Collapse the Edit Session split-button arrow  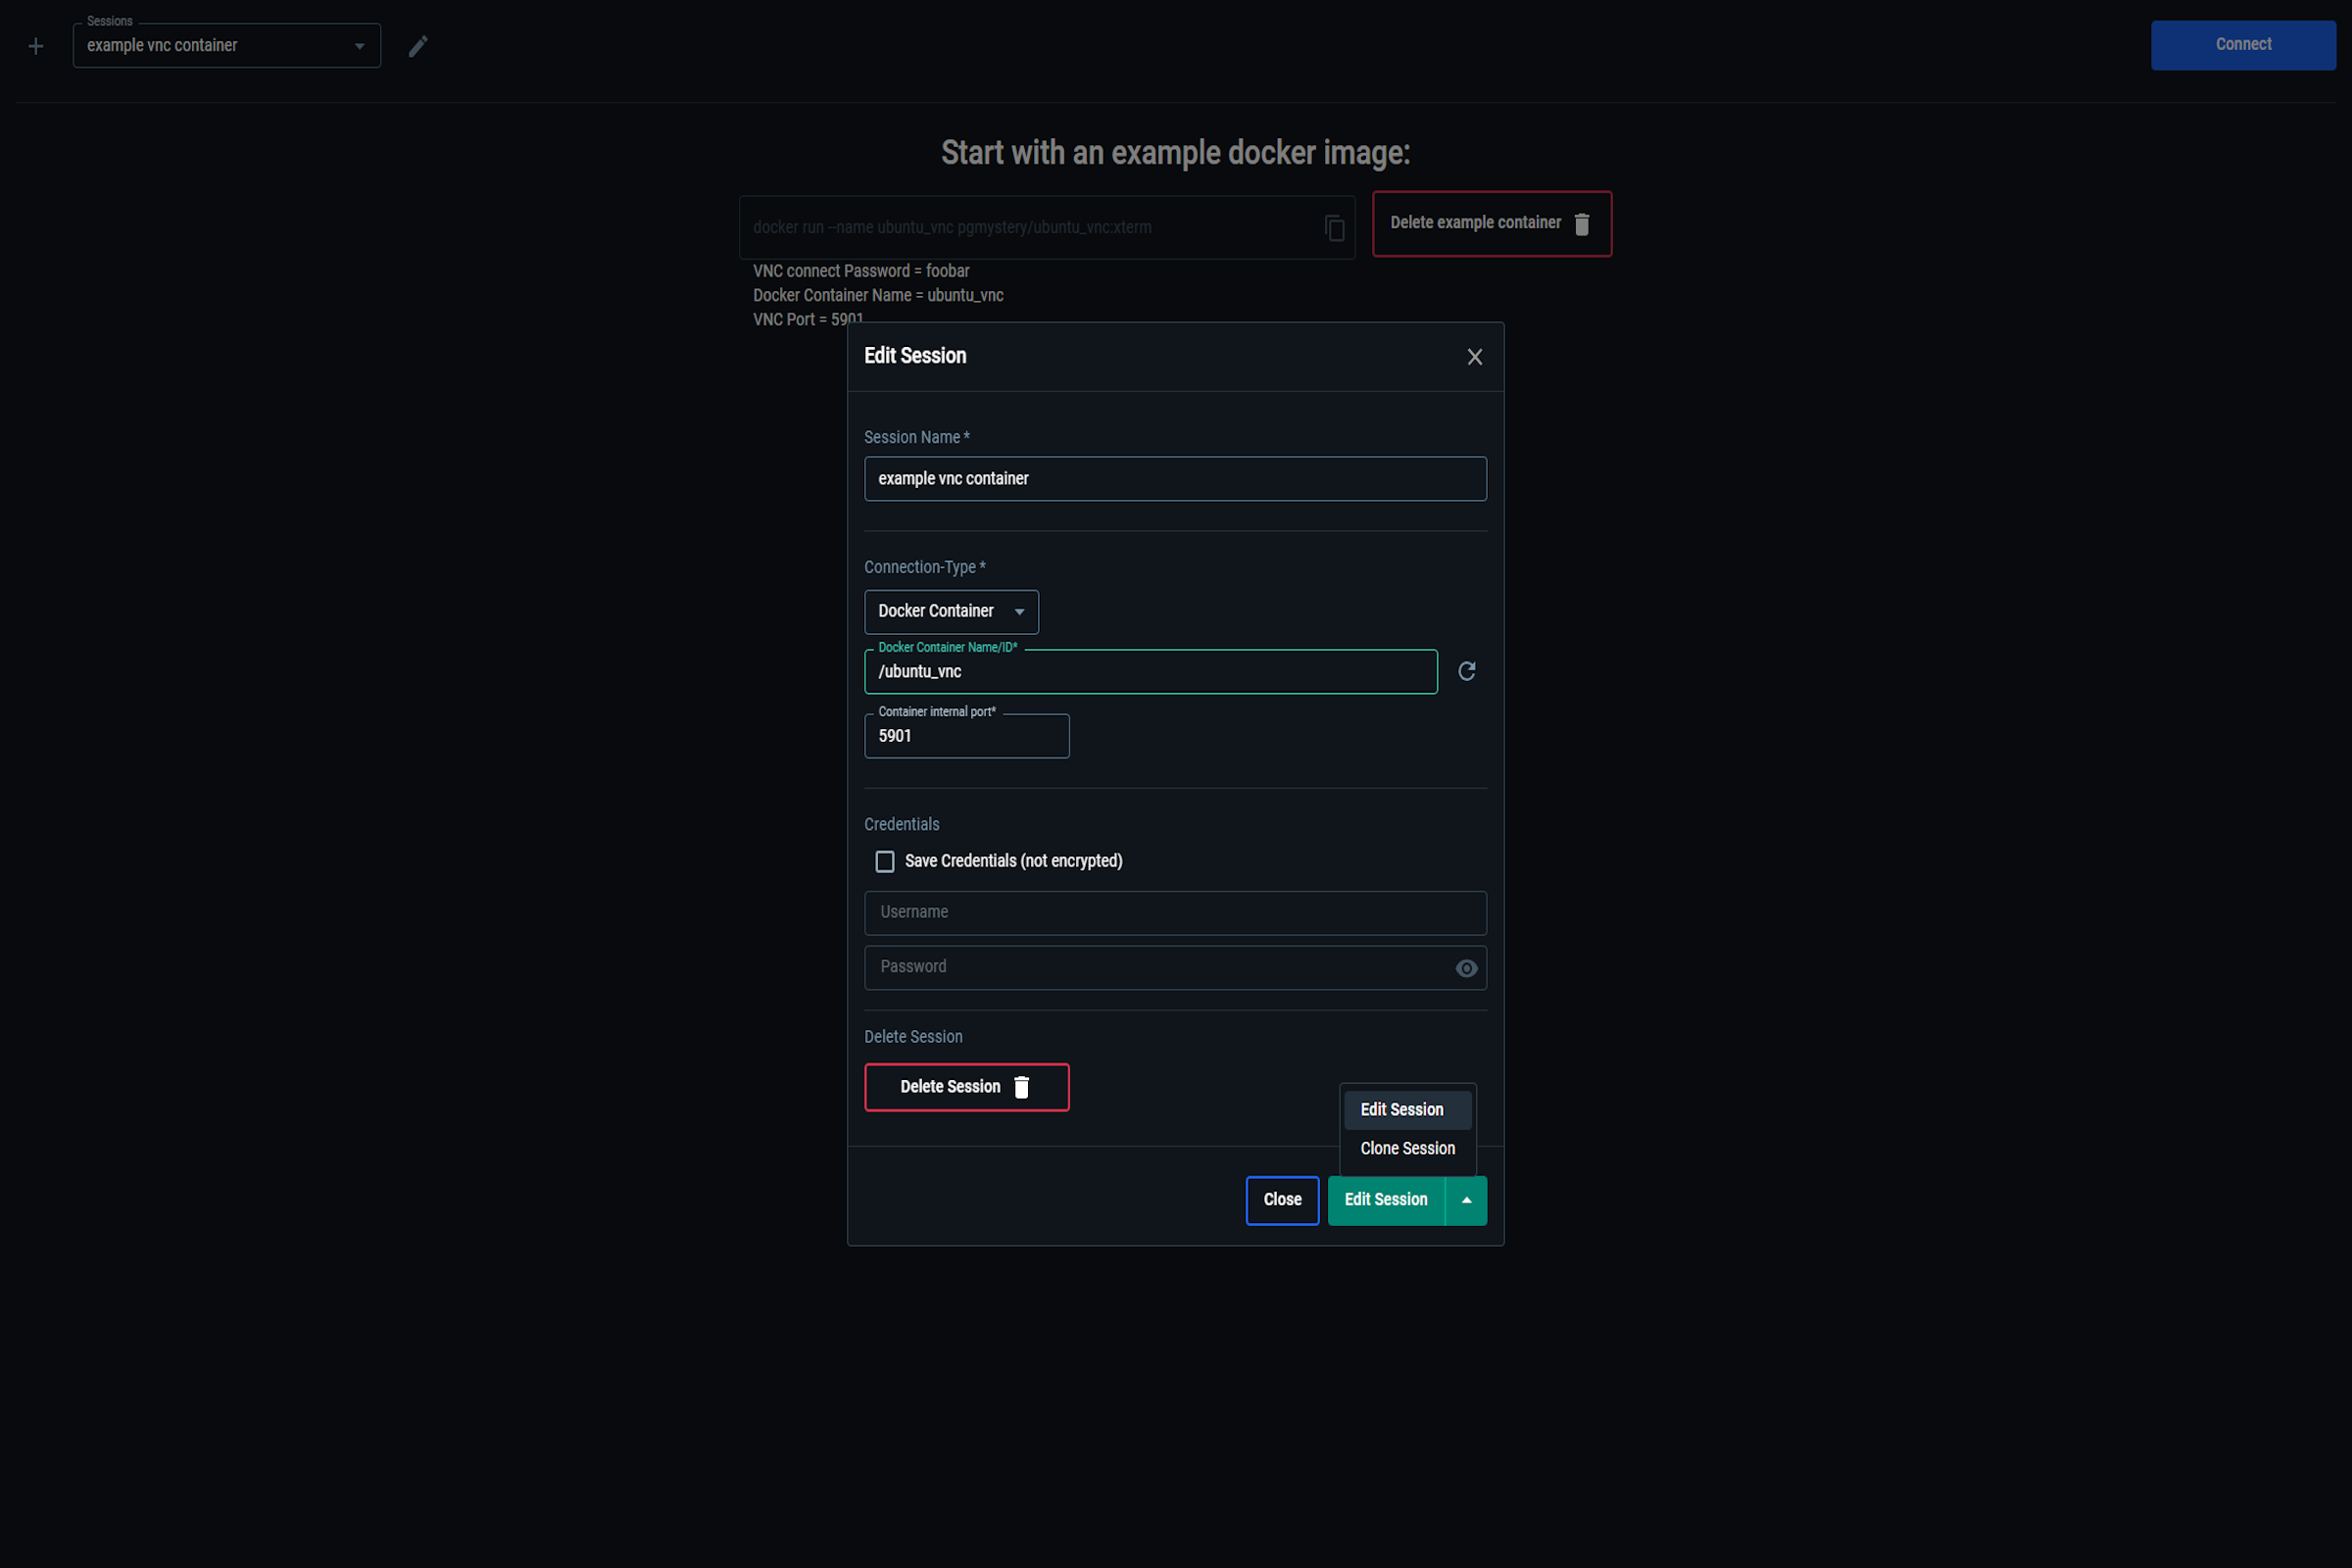[x=1466, y=1200]
